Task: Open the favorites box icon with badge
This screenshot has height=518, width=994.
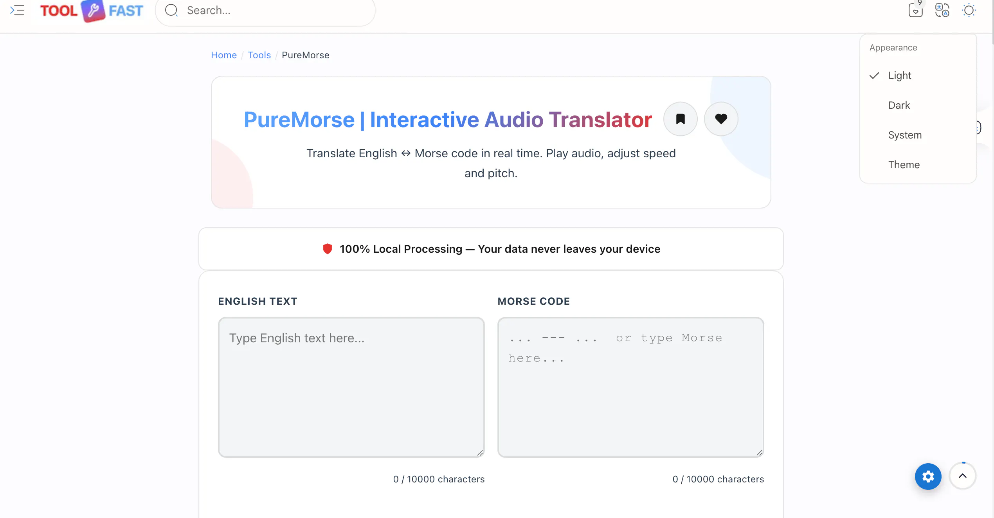Action: (915, 10)
